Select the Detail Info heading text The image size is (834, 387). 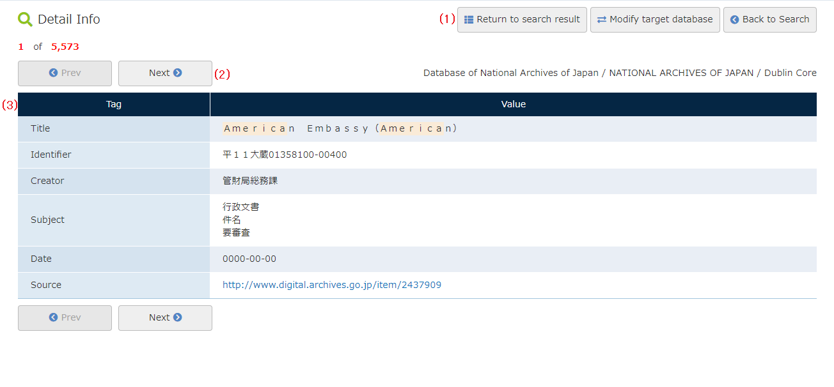click(69, 20)
